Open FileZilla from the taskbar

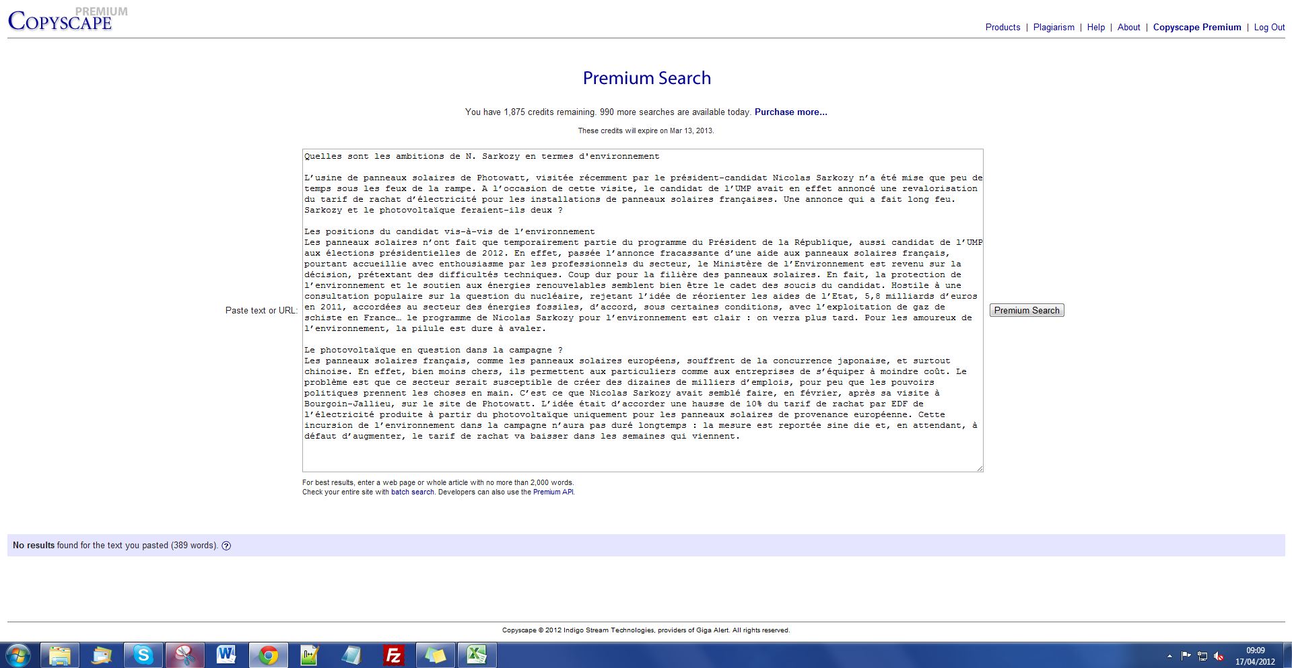393,655
